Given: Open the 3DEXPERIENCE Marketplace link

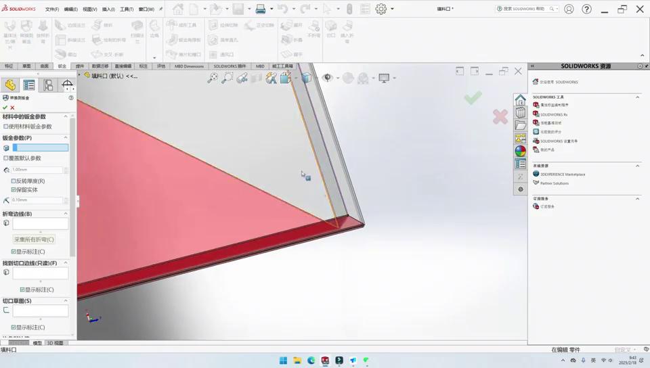Looking at the screenshot, I should 563,175.
